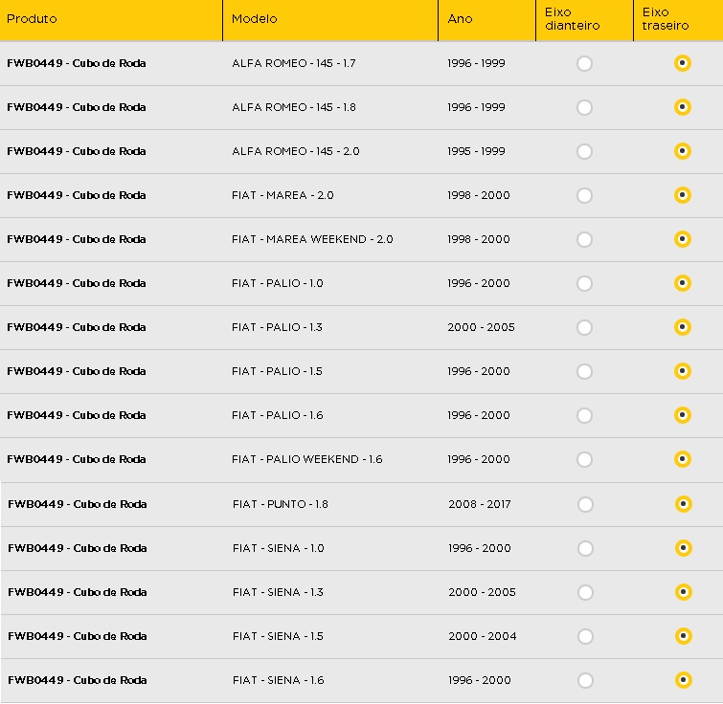Image resolution: width=723 pixels, height=704 pixels.
Task: Click model text FIAT - SIENA - 1.5
Action: tap(278, 636)
